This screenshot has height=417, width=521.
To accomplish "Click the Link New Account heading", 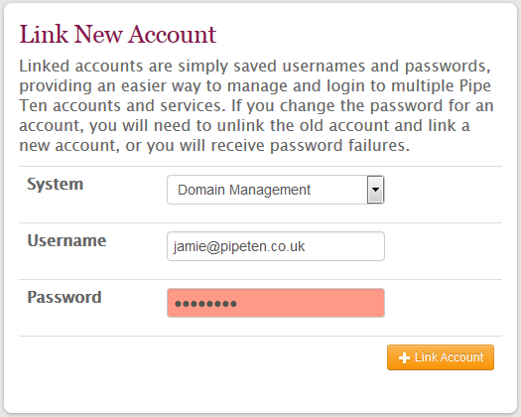I will tap(118, 34).
